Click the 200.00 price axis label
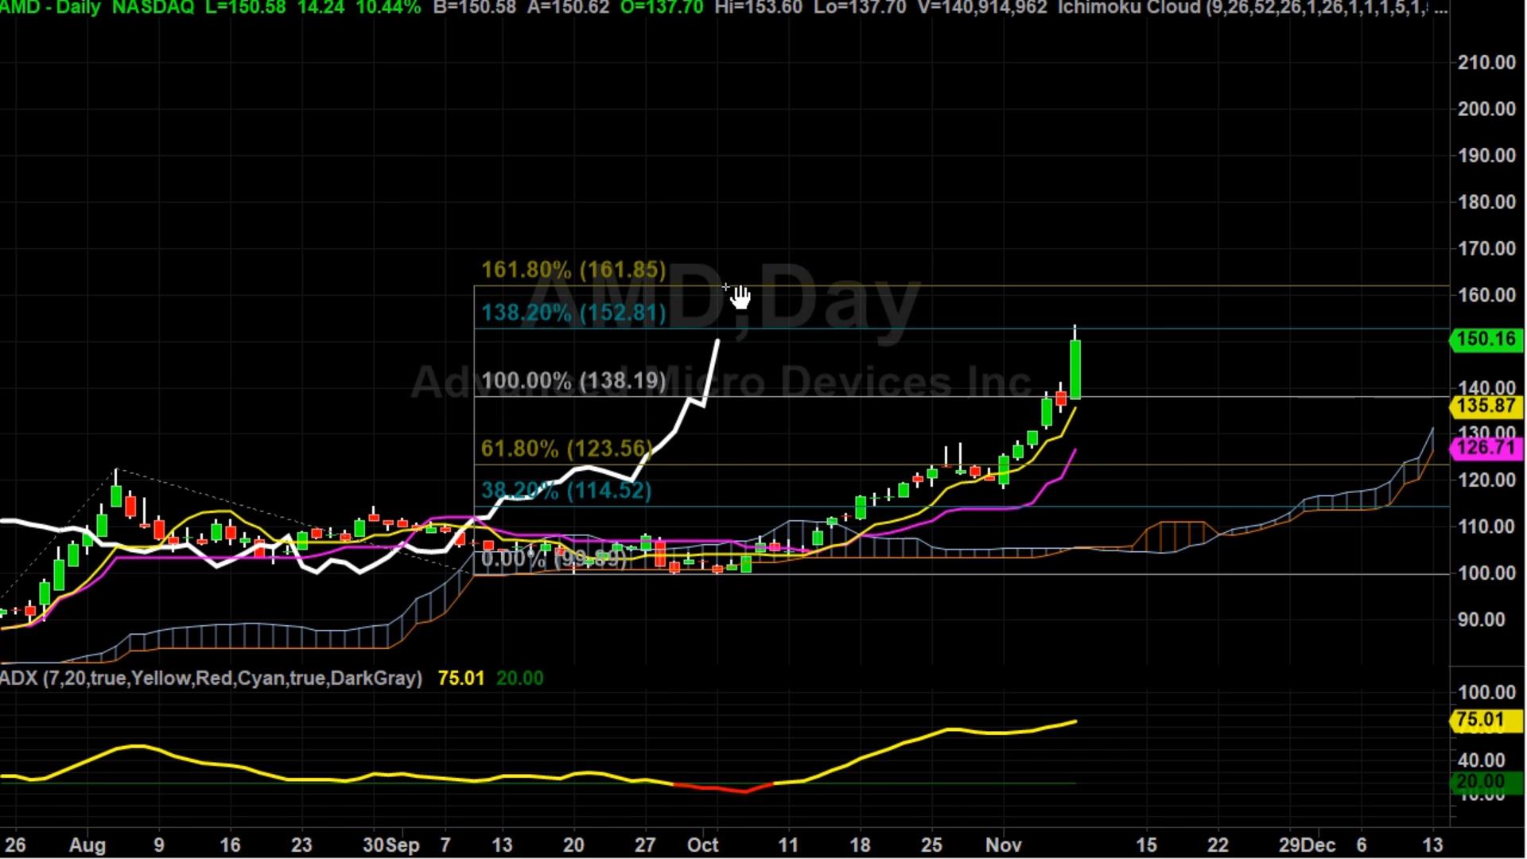 (1486, 109)
